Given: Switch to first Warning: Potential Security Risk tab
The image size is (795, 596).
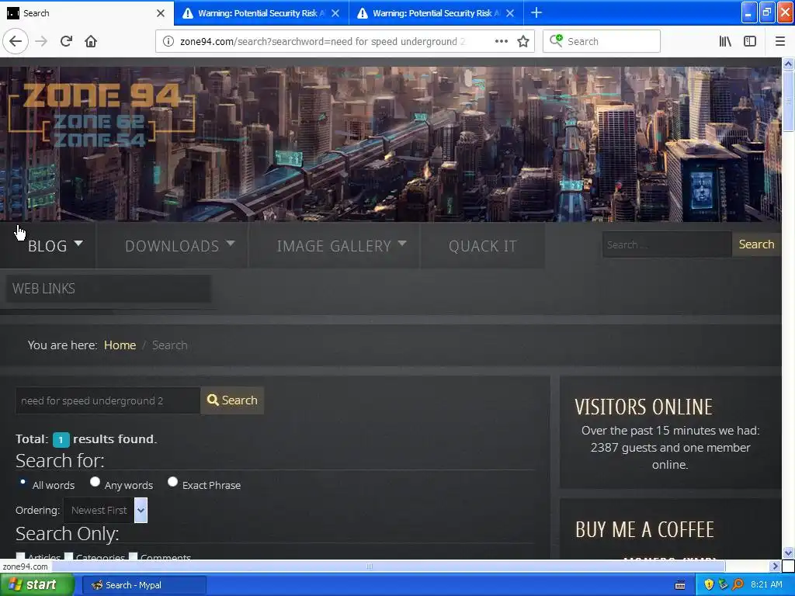Looking at the screenshot, I should pos(261,13).
